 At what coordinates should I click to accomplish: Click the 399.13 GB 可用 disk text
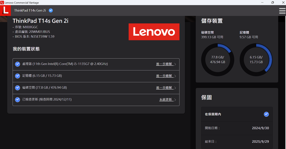(212, 37)
